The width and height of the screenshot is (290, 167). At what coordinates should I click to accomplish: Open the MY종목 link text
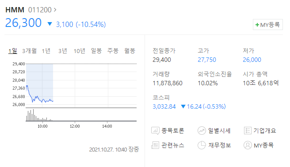point(263,145)
